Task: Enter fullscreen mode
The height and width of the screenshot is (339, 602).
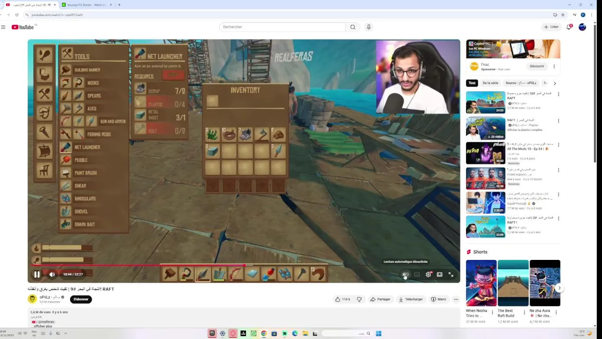Action: click(451, 274)
